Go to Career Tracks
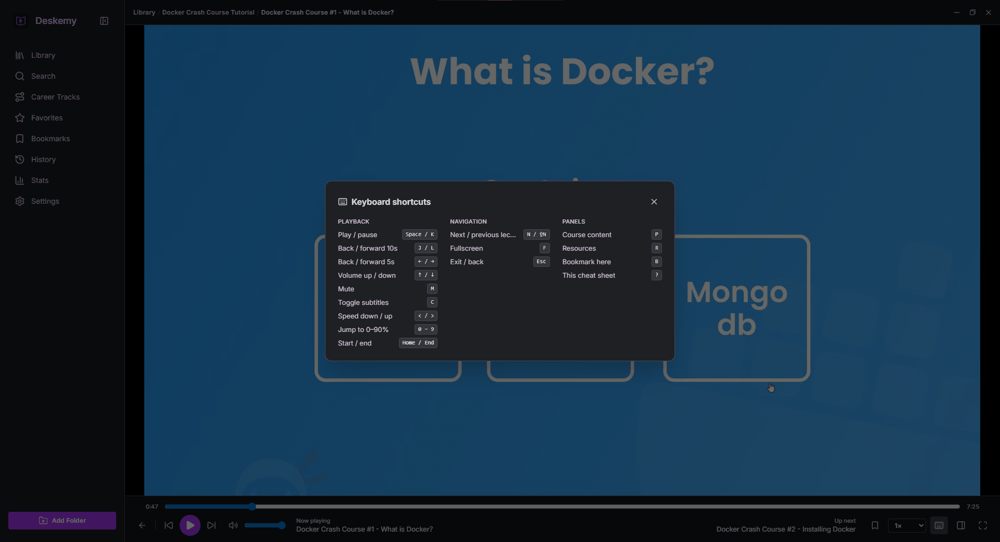The image size is (1000, 542). [x=63, y=97]
